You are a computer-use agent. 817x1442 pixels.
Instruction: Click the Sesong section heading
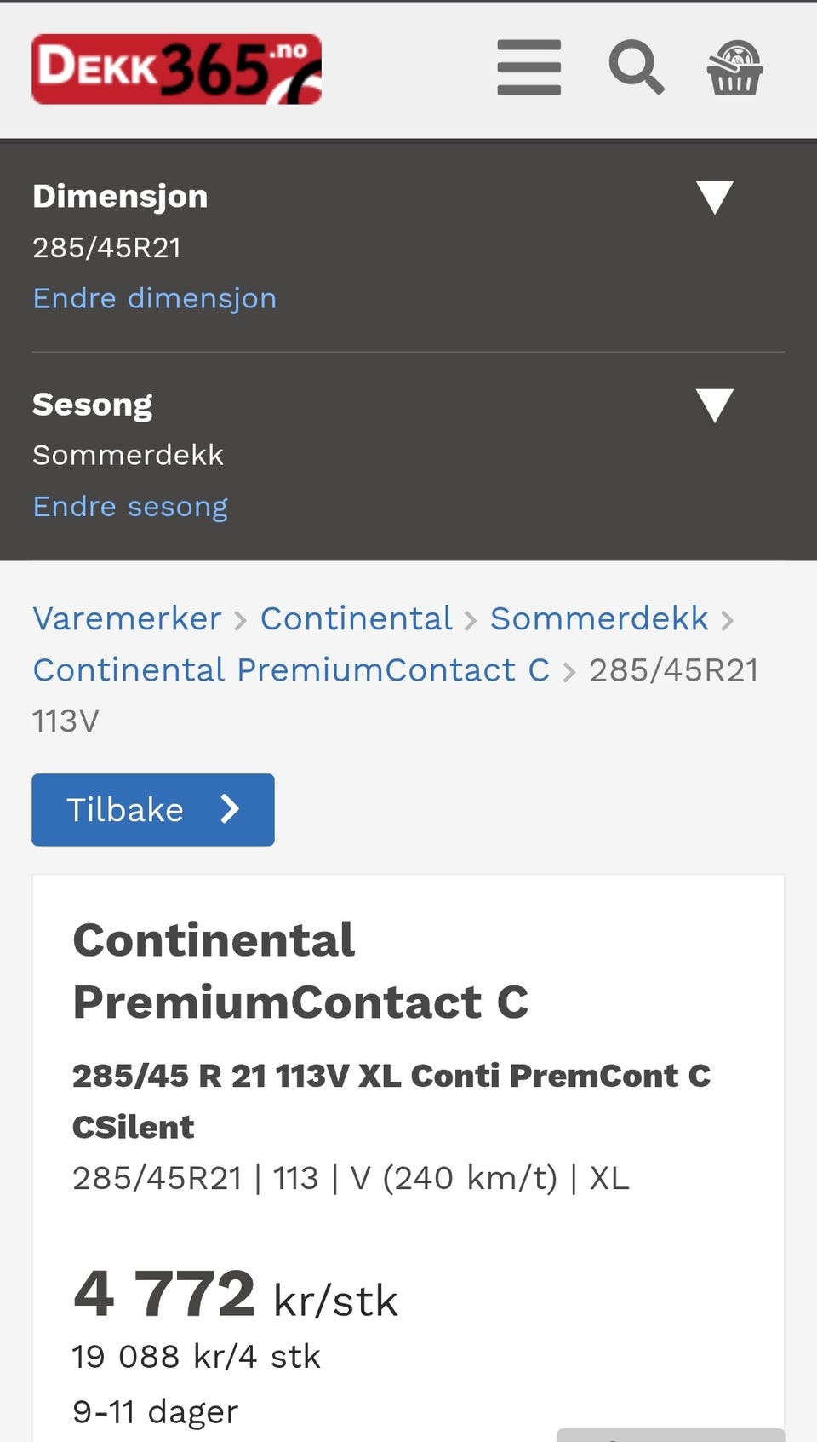pyautogui.click(x=93, y=405)
